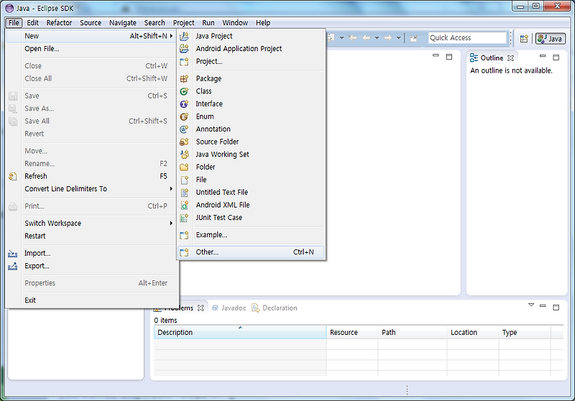This screenshot has height=401, width=575.
Task: Click the Back navigation arrow in toolbar
Action: (366, 38)
